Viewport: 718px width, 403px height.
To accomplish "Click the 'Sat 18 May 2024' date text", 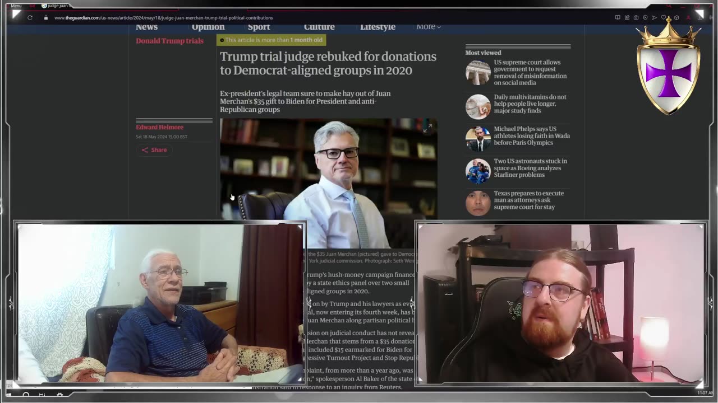I will pyautogui.click(x=162, y=137).
